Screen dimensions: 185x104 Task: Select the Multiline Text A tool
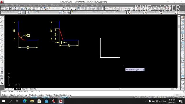tap(2, 83)
